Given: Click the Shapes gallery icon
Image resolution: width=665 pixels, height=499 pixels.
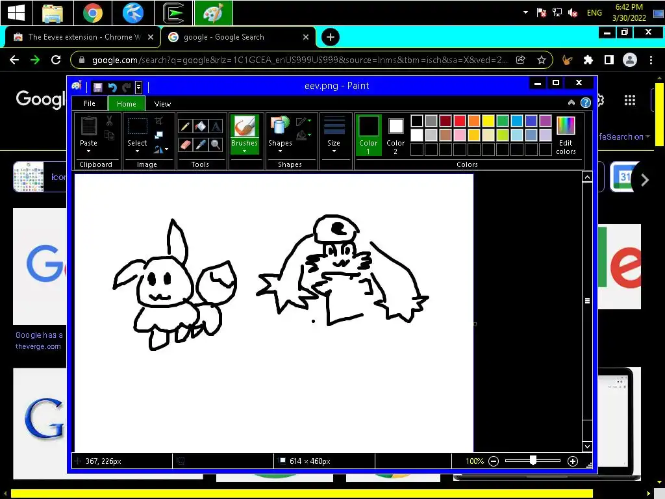Looking at the screenshot, I should [280, 126].
